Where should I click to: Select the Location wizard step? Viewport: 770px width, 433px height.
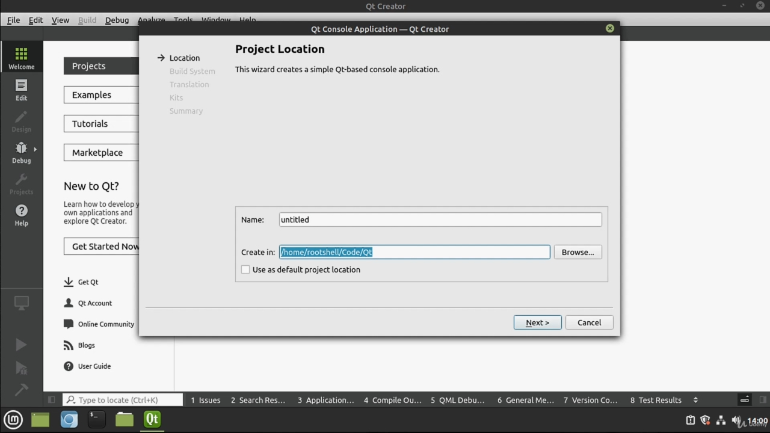coord(184,58)
